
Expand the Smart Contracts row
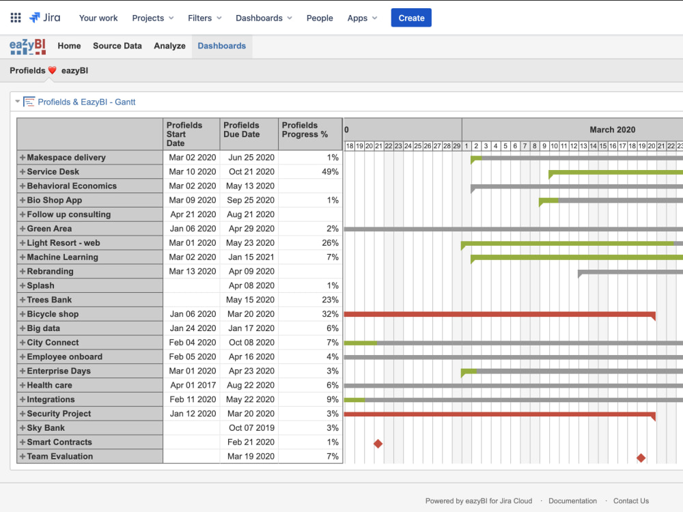point(23,442)
